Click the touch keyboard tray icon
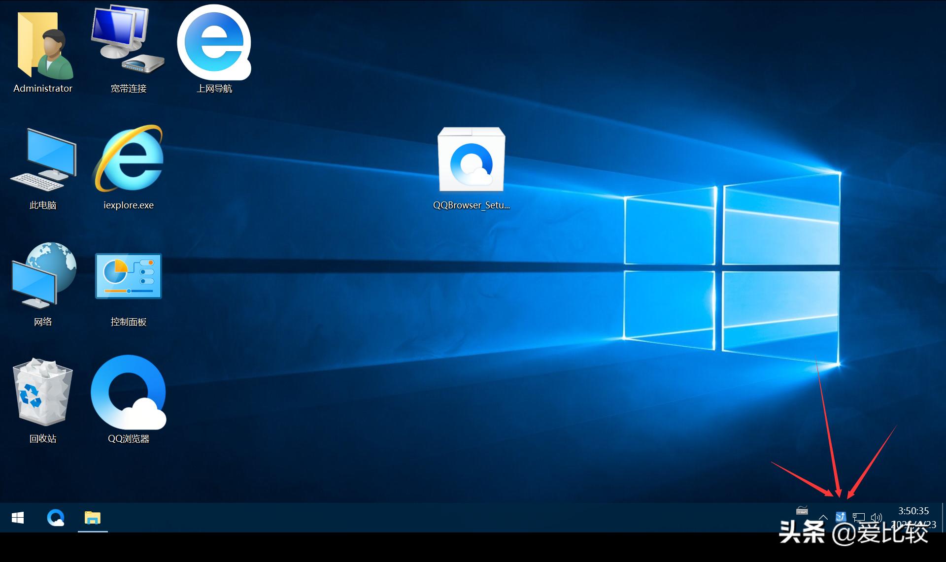Viewport: 946px width, 562px height. [x=802, y=511]
